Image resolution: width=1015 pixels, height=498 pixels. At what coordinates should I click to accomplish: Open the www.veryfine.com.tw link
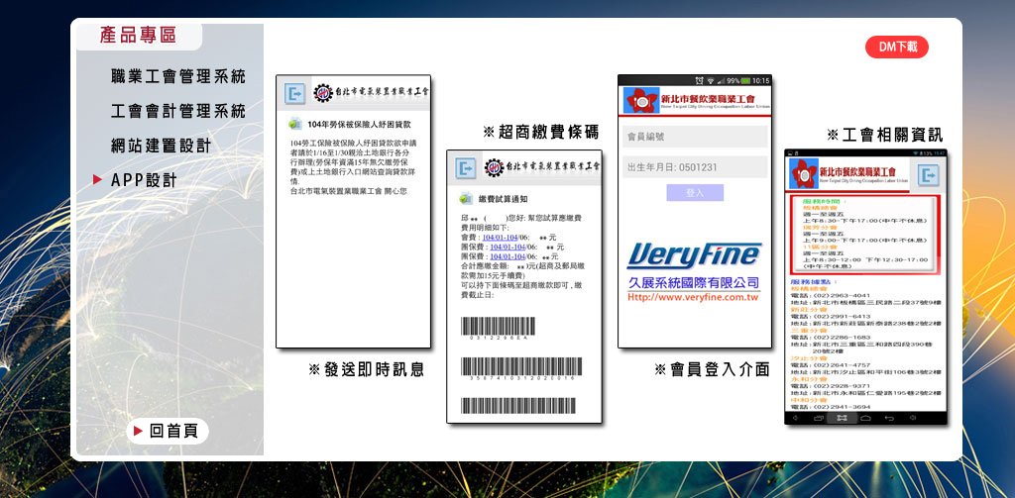693,297
